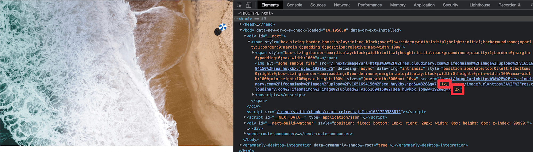Click the blue and white beach umbrella
Image resolution: width=533 pixels, height=152 pixels.
click(x=223, y=27)
